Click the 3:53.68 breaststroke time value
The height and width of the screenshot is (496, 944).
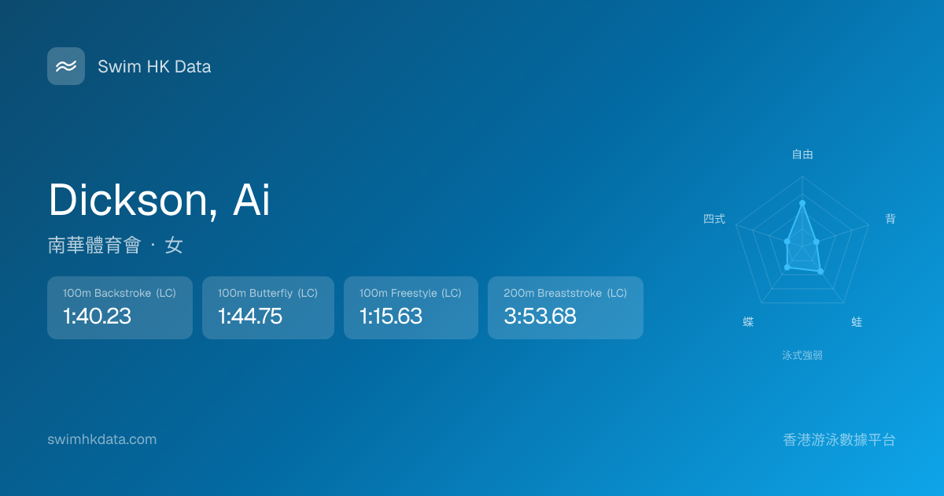pos(540,316)
